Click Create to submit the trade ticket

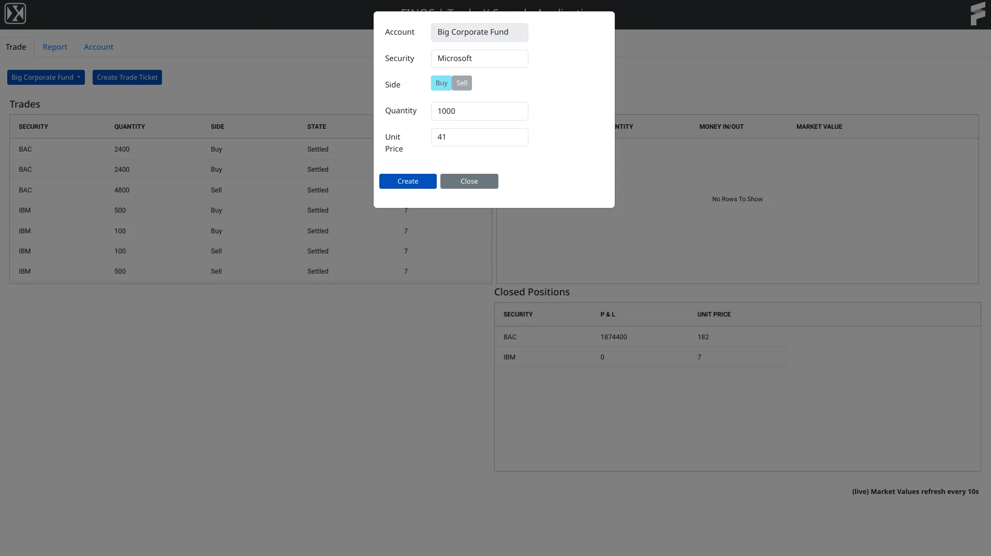(407, 181)
